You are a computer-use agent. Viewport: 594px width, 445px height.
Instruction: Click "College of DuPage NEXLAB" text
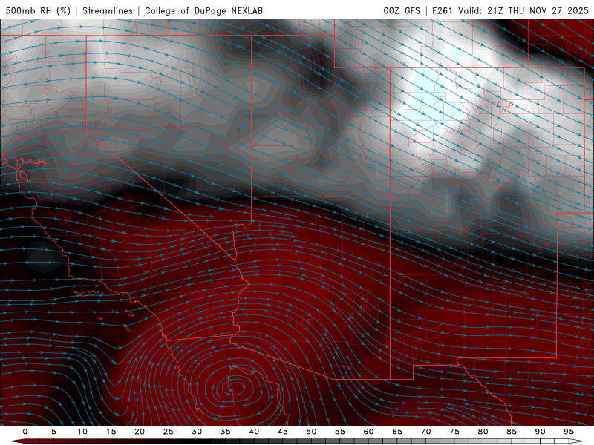coord(203,10)
